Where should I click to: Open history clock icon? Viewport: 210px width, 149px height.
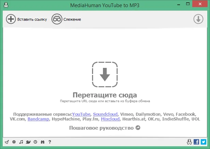(x=35, y=142)
